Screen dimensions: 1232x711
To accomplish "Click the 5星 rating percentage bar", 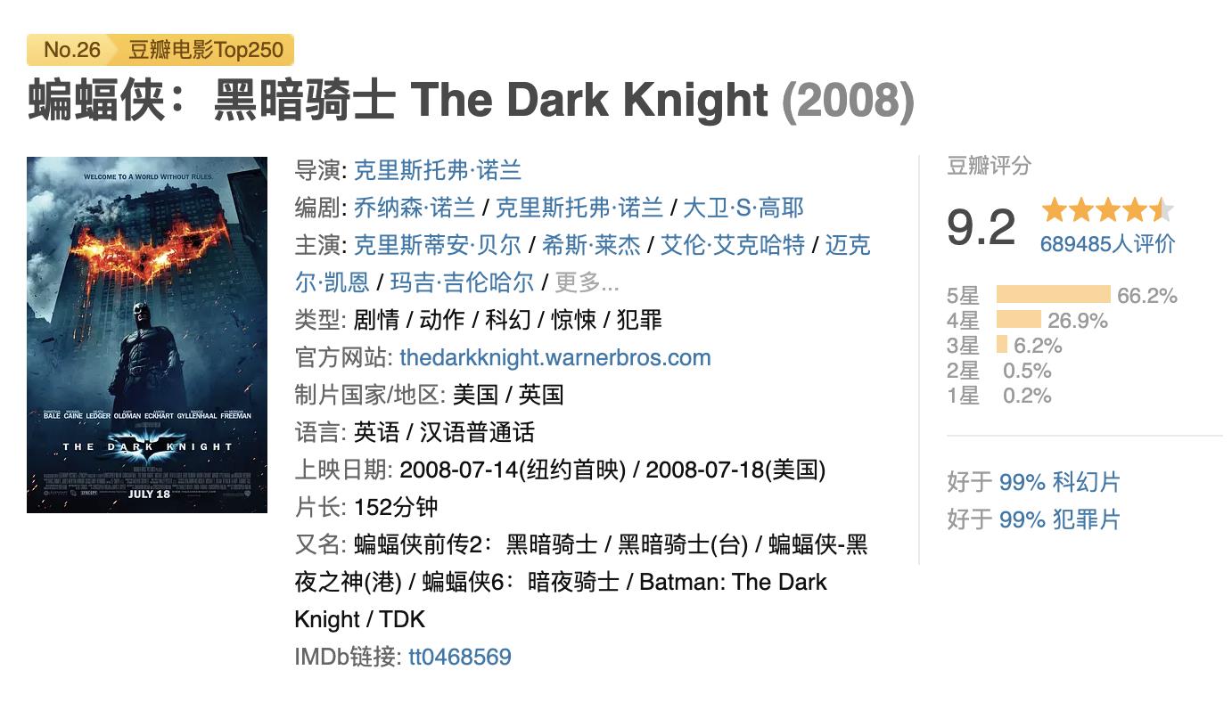I will point(1053,295).
